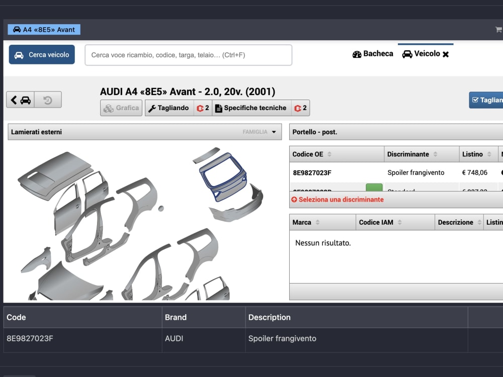
Task: Click the Spoiler frangivento discriminante cell
Action: 416,172
